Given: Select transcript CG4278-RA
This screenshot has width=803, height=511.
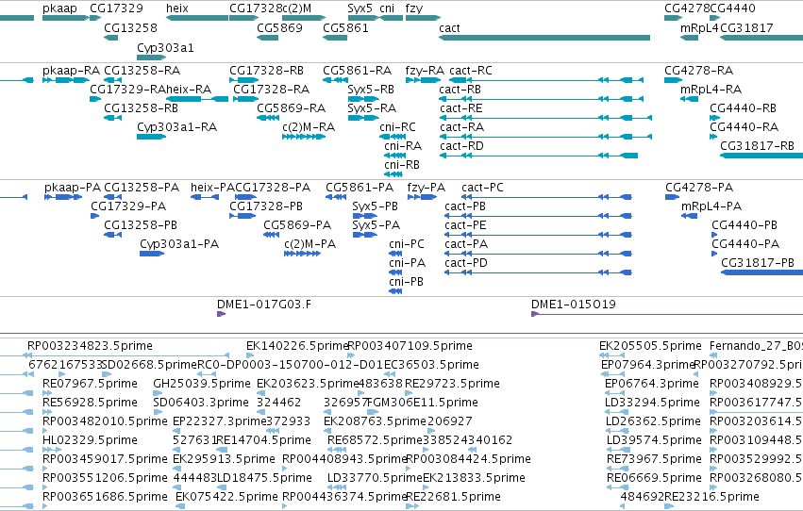Looking at the screenshot, I should [x=674, y=80].
